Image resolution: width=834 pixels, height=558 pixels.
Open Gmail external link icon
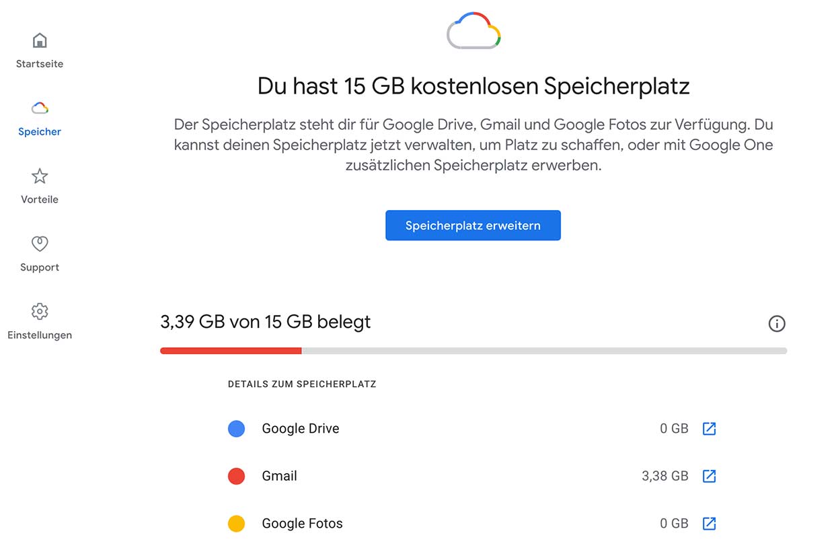click(709, 476)
